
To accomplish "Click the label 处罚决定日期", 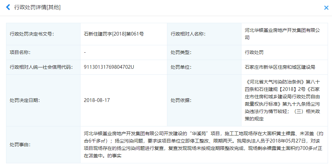I will point(24,100).
